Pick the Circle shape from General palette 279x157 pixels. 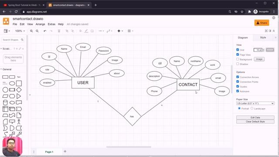[5, 90]
